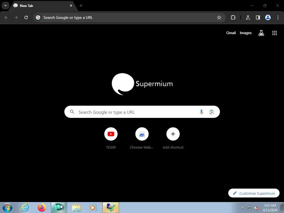Launch Internet Explorer from the taskbar
This screenshot has height=213, width=284.
25,207
